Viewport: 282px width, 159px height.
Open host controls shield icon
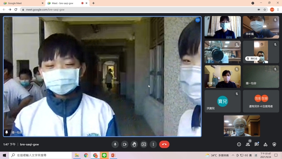tap(274, 144)
